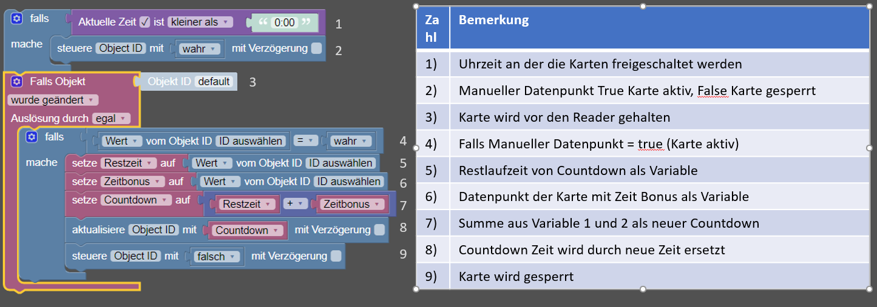Click the table's top-left selection handle
This screenshot has height=307, width=877.
pyautogui.click(x=416, y=6)
